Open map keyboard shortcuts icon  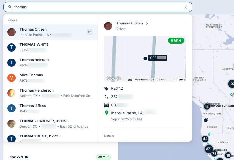130,80
